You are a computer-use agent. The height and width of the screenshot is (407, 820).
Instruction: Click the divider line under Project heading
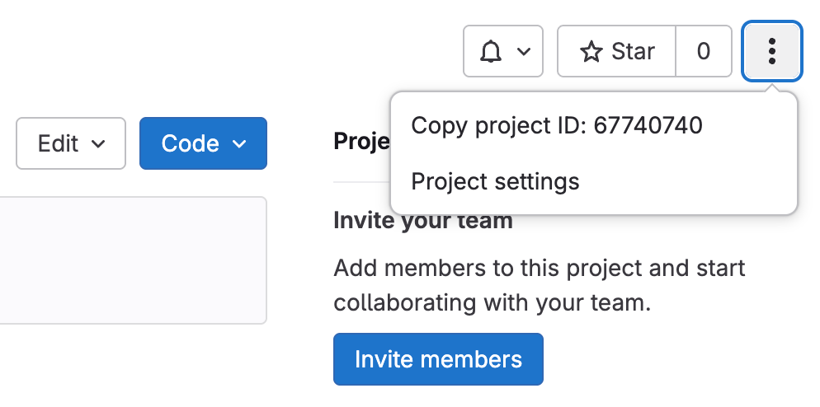(x=361, y=181)
